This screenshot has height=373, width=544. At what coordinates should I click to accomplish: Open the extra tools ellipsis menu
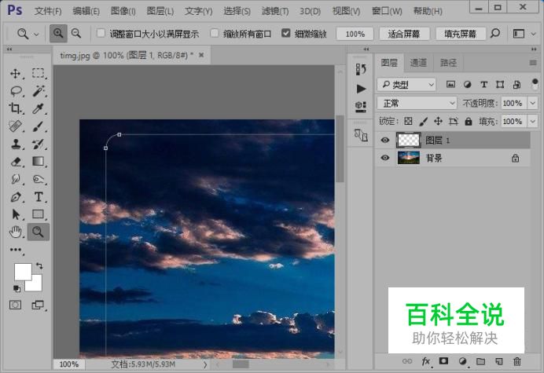click(x=16, y=250)
